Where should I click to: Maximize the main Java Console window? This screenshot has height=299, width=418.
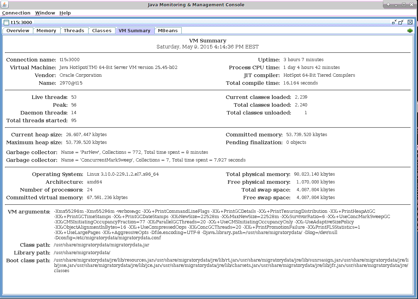403,5
